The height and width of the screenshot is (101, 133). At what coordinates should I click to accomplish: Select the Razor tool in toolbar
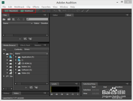[x=60, y=11]
